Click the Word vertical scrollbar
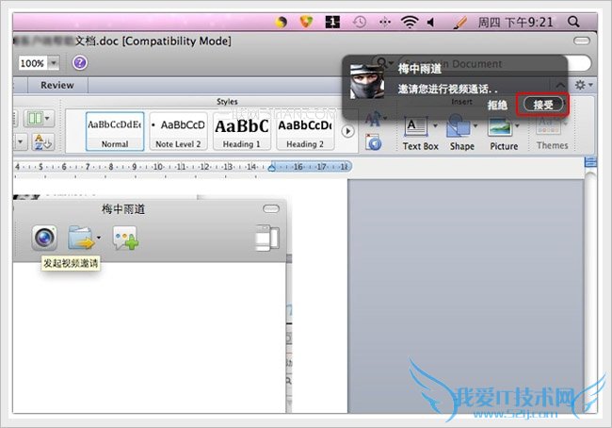Image resolution: width=612 pixels, height=428 pixels. point(590,291)
